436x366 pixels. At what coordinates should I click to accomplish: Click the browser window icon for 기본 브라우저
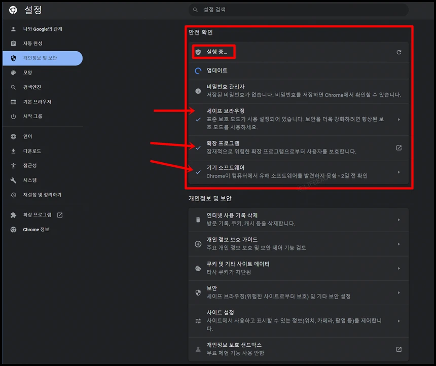tap(13, 102)
